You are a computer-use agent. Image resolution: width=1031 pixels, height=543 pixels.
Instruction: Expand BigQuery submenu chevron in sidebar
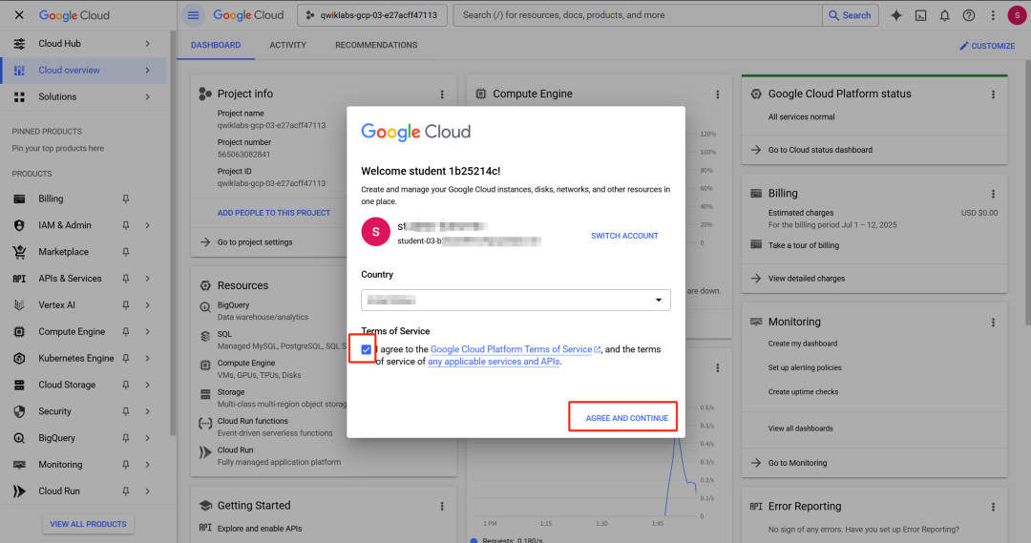tap(147, 438)
